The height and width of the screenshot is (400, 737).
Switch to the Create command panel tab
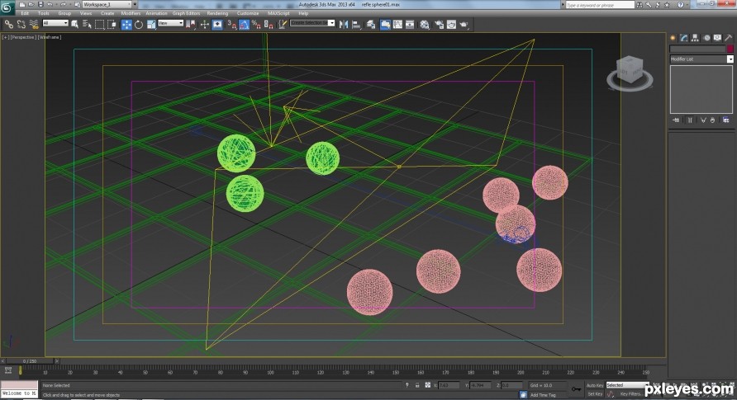pyautogui.click(x=673, y=38)
